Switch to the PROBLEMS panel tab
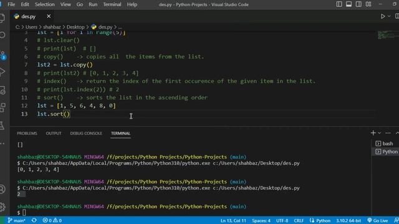Viewport: 399px width, 224px height. click(27, 133)
